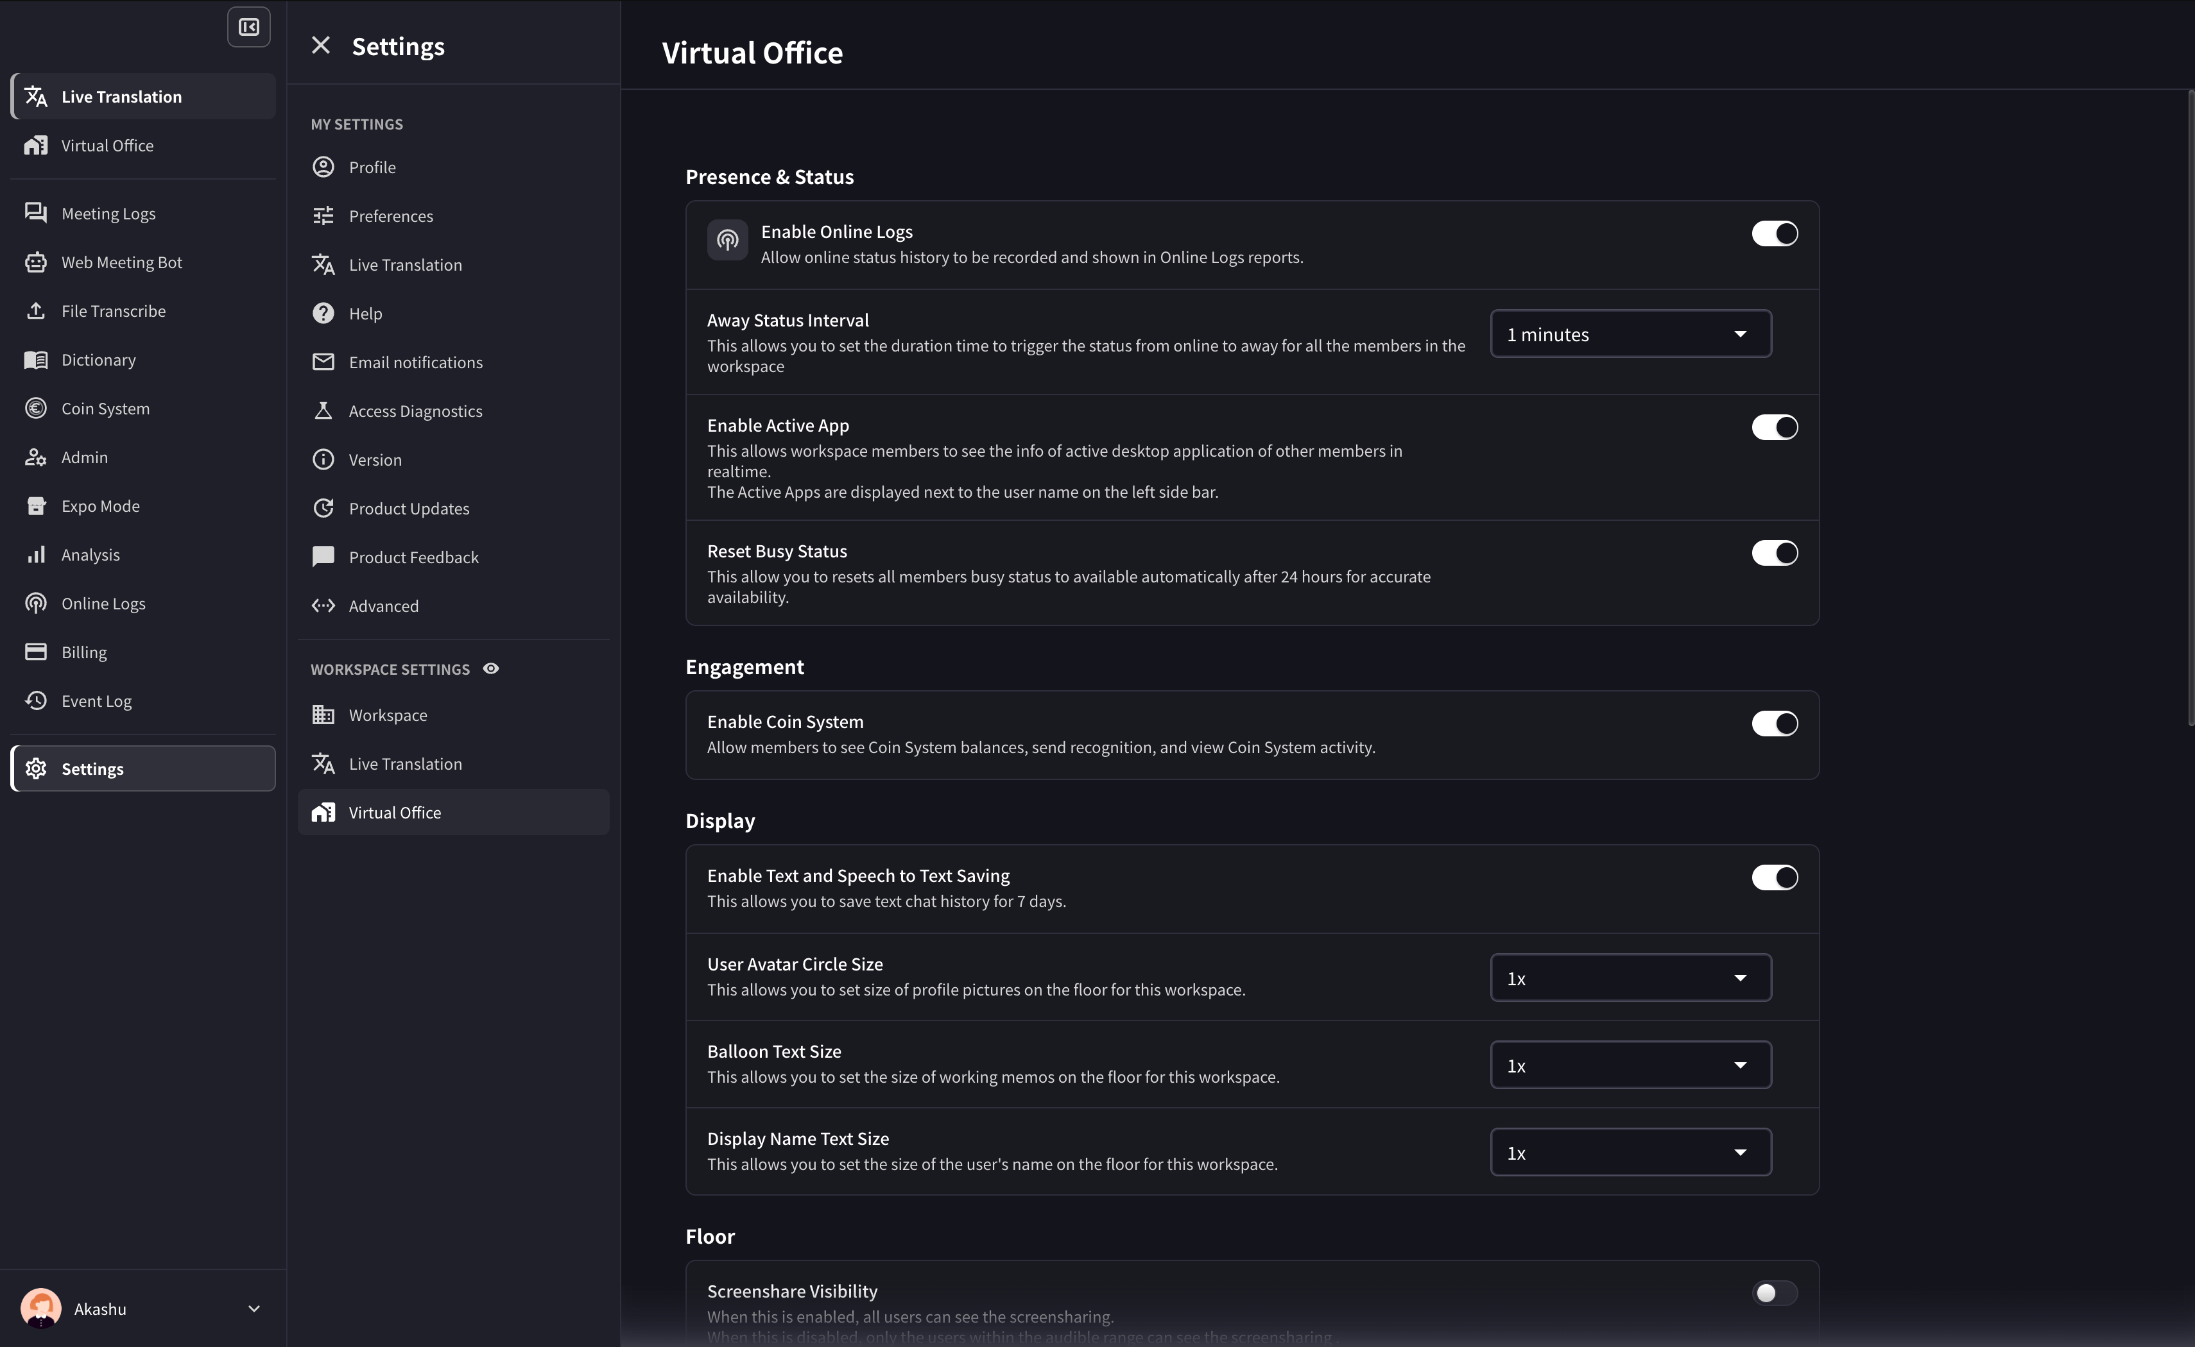This screenshot has width=2195, height=1347.
Task: Click the Meeting Logs chat icon
Action: pyautogui.click(x=36, y=213)
